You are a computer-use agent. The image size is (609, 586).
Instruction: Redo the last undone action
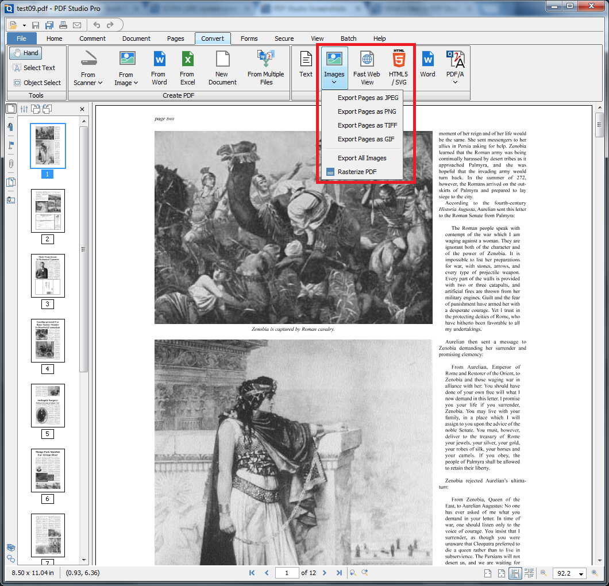(x=110, y=25)
